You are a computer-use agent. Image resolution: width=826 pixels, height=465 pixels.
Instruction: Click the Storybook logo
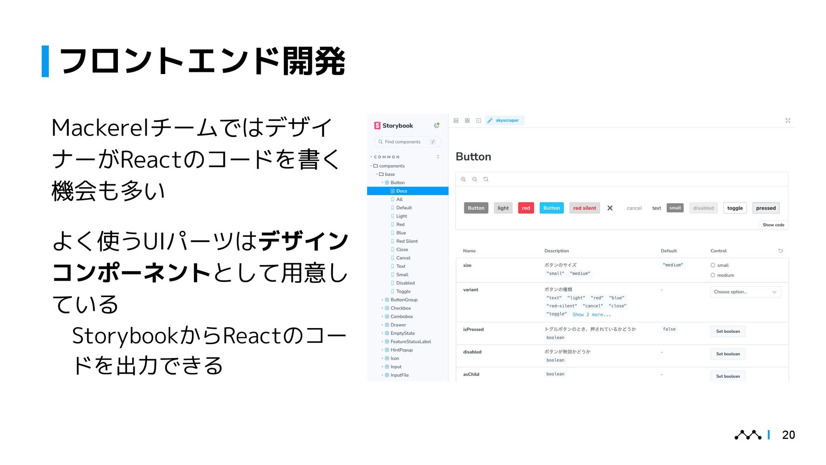point(393,126)
